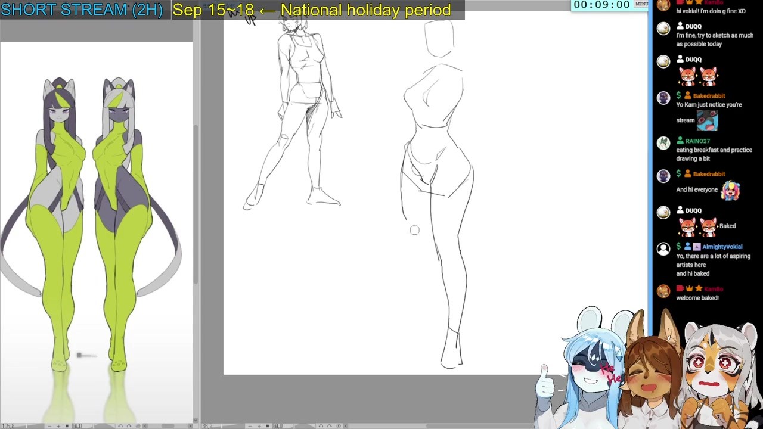Screen dimensions: 763x429
Task: Zoom in the main sketch canvas
Action: point(259,426)
